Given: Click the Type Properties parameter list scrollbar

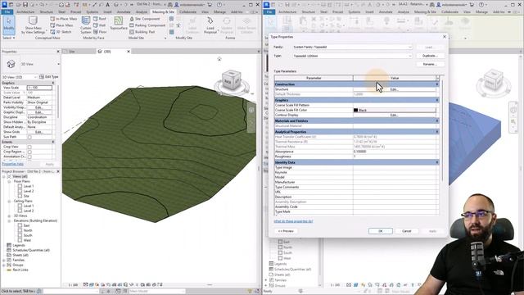Looking at the screenshot, I should 442,130.
